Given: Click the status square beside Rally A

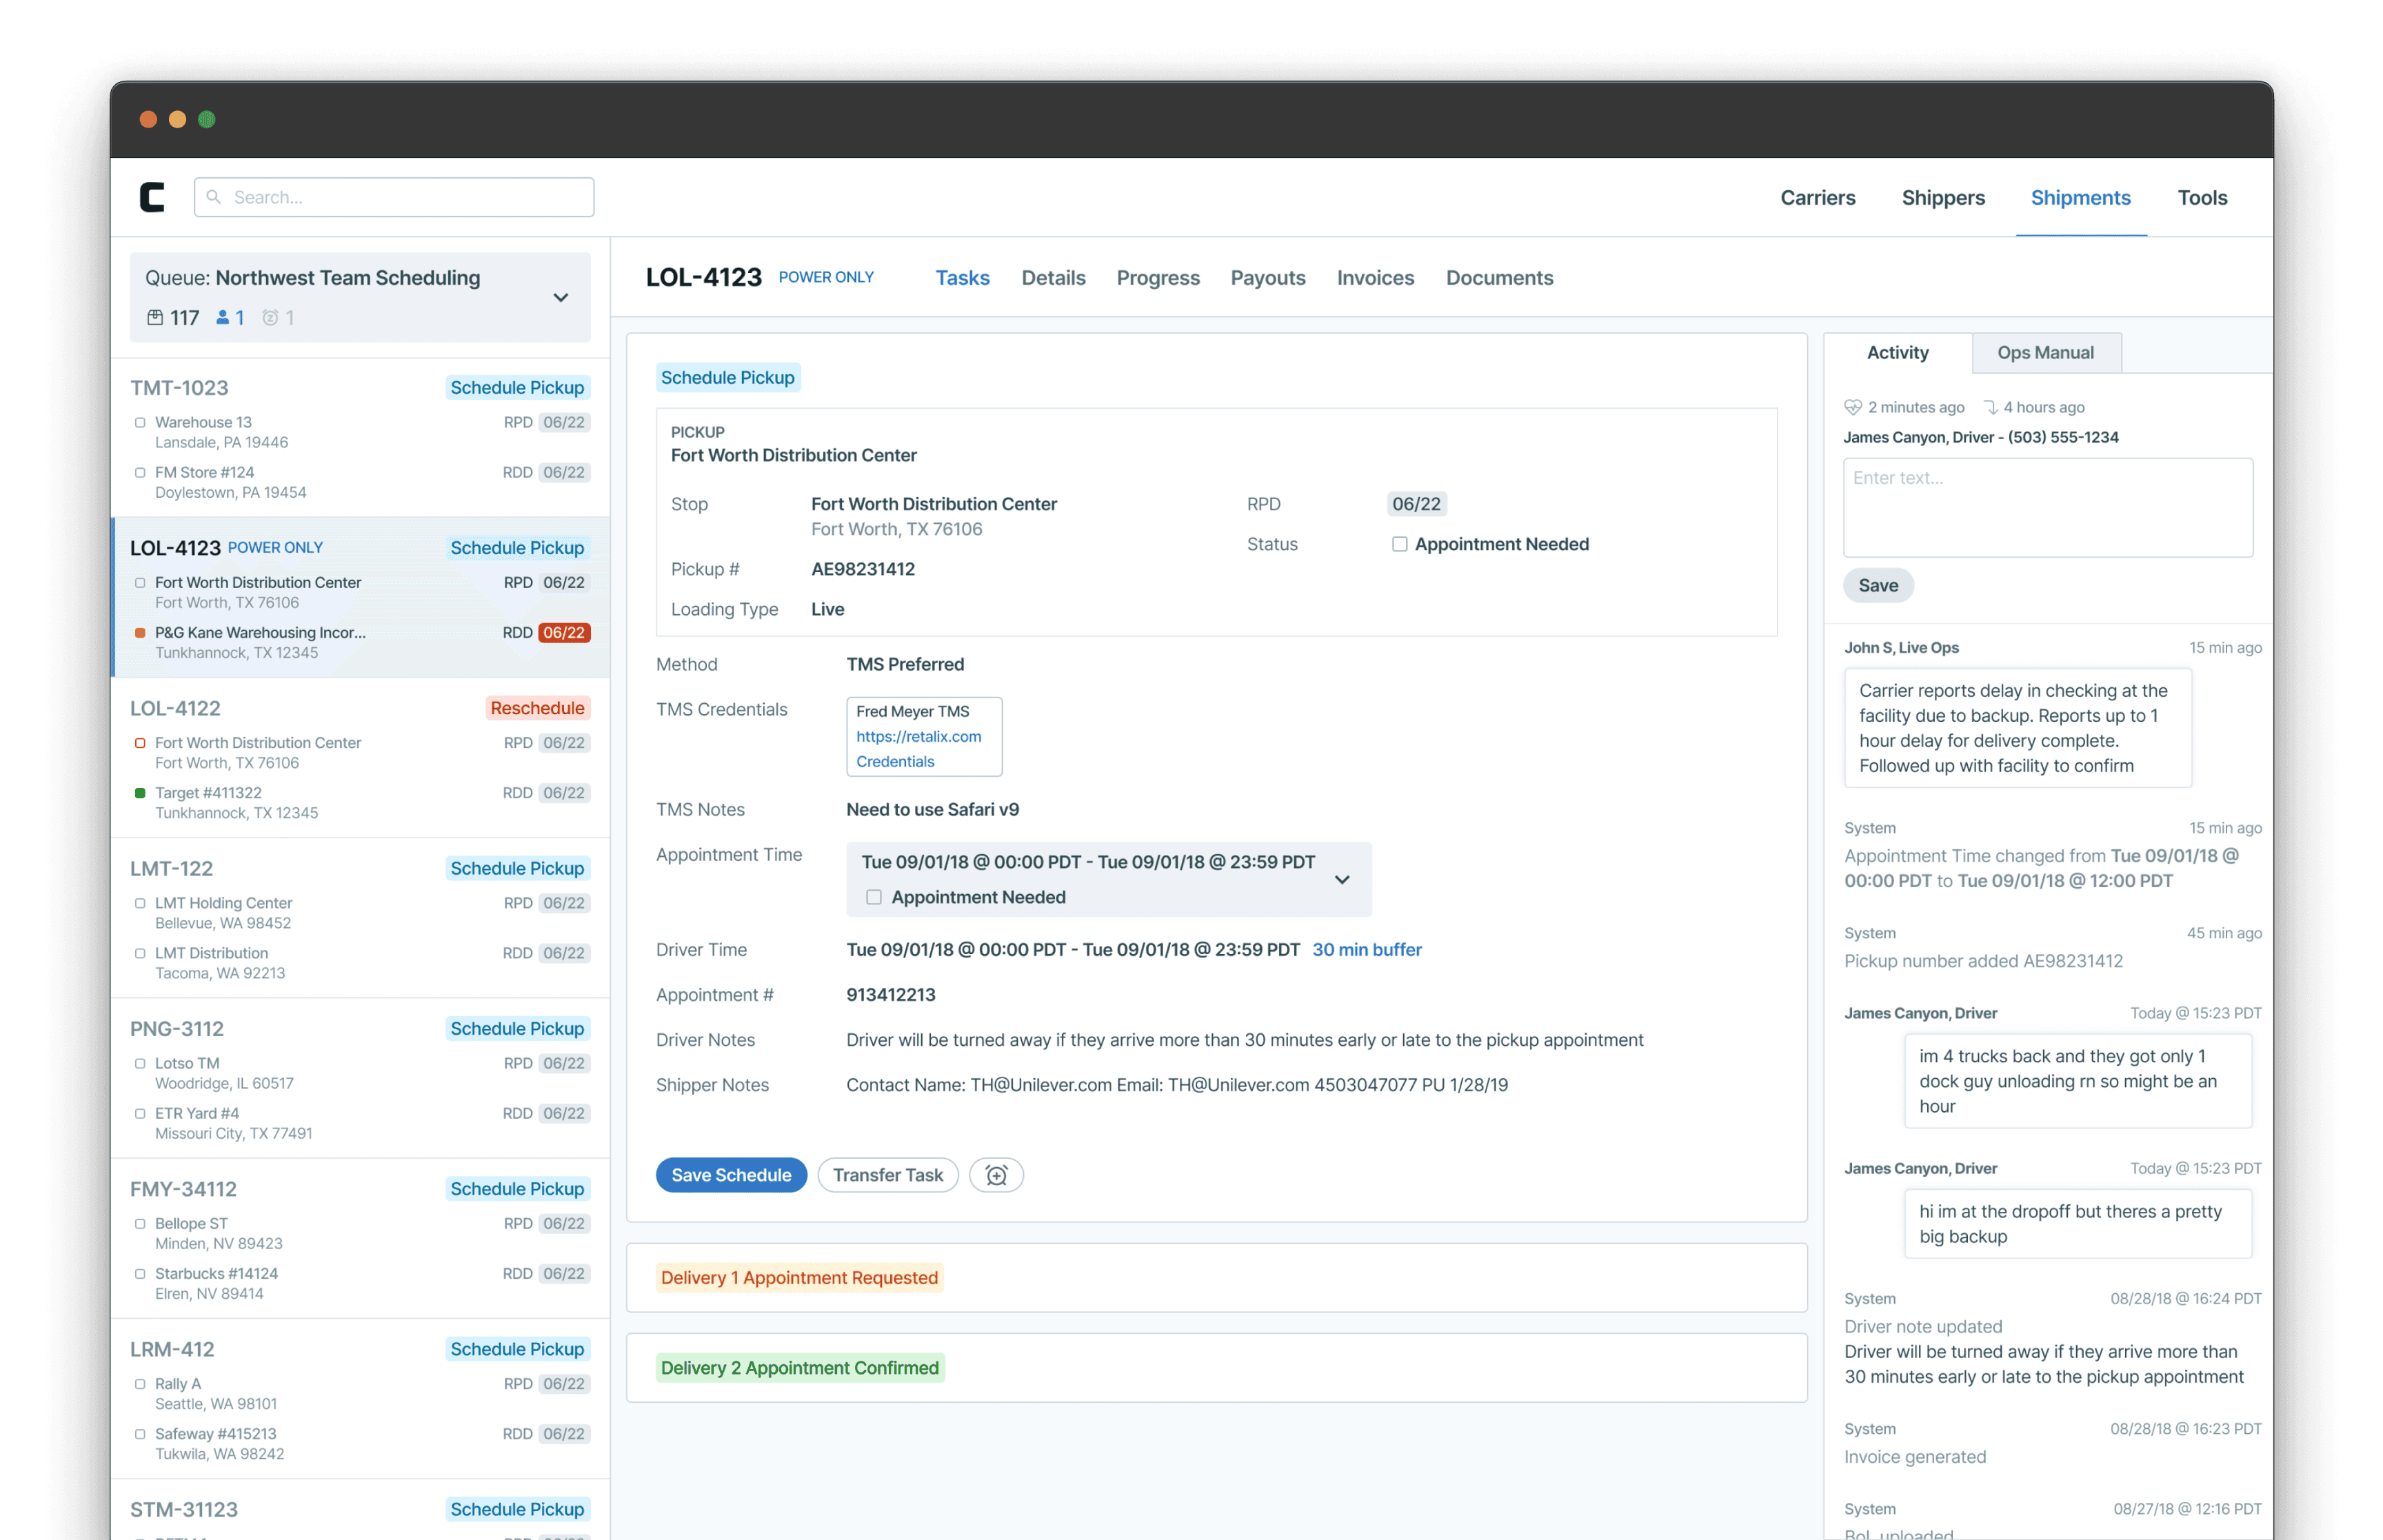Looking at the screenshot, I should pyautogui.click(x=140, y=1384).
